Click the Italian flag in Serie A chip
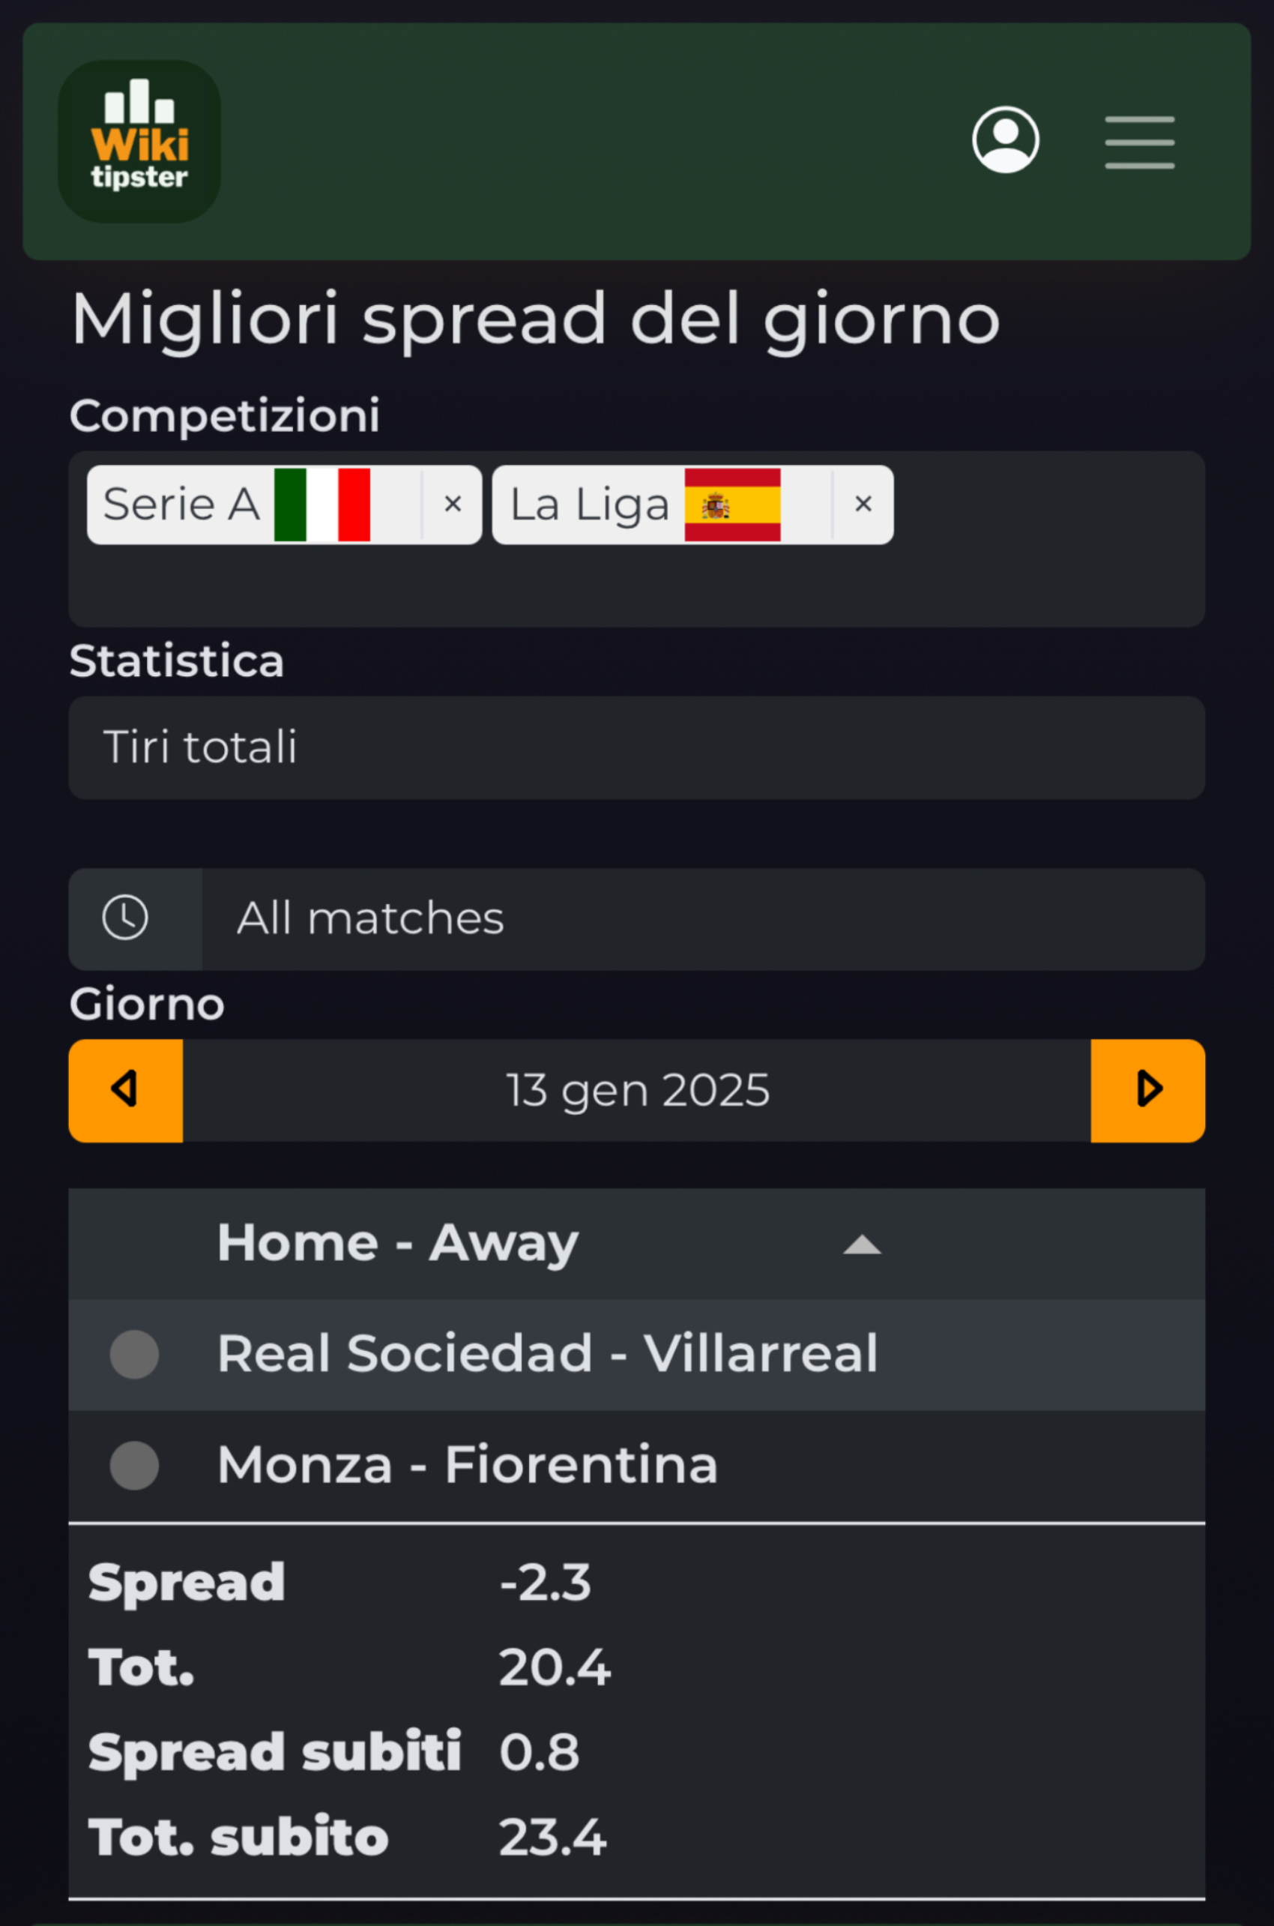 coord(322,505)
